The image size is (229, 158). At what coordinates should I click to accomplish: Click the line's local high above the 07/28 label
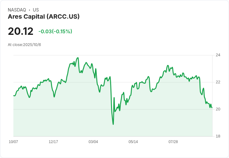(168, 66)
